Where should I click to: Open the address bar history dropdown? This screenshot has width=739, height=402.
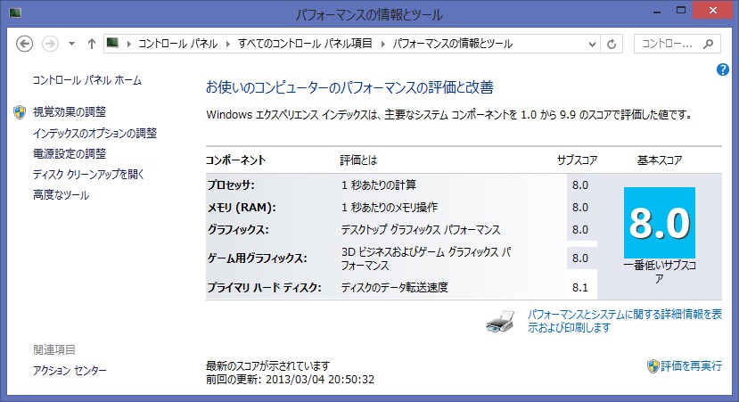592,45
